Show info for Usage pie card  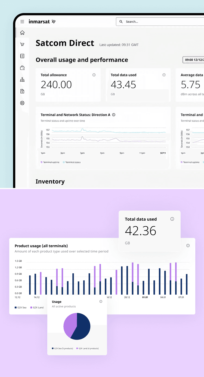101,301
